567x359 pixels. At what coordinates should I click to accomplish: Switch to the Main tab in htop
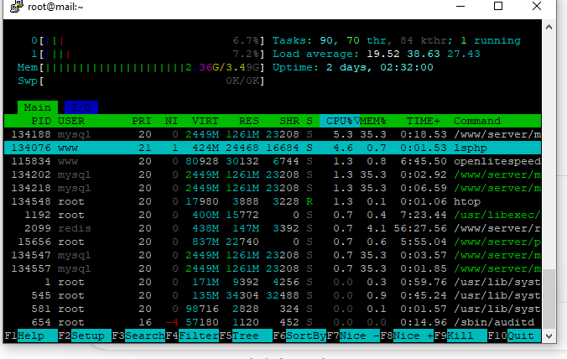click(38, 107)
